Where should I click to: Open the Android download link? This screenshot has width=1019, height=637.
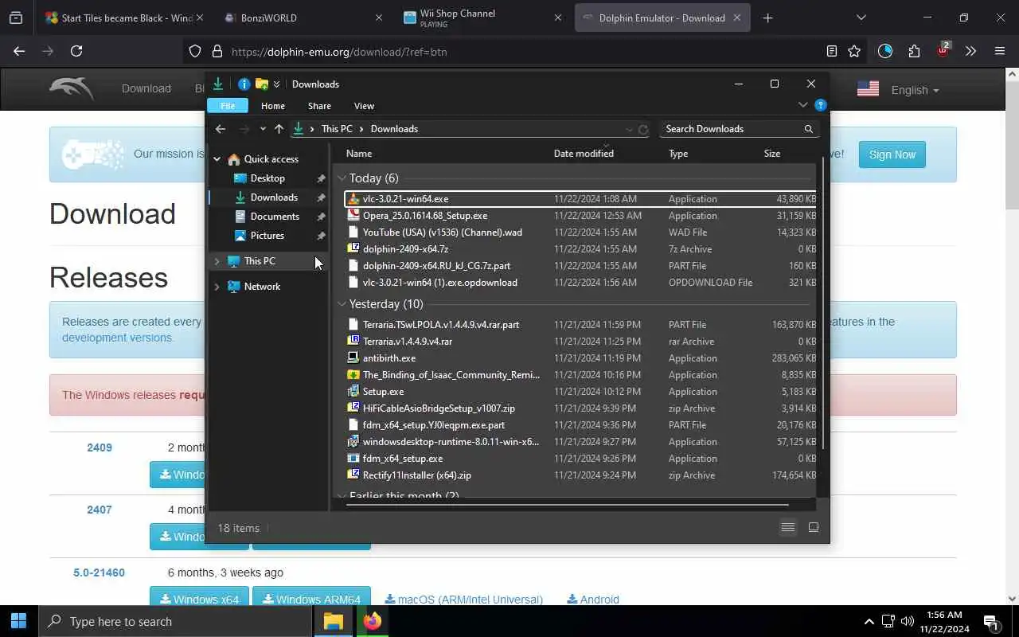click(593, 600)
